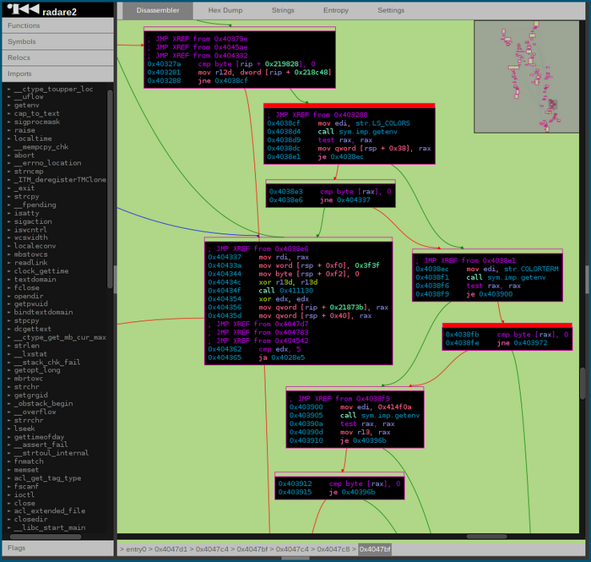Expand the Functions section
Image resolution: width=591 pixels, height=562 pixels.
coord(57,25)
